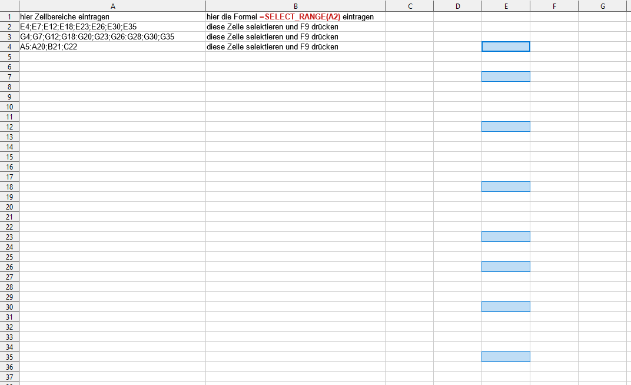The height and width of the screenshot is (385, 631).
Task: Select row 18 header
Action: [x=9, y=187]
